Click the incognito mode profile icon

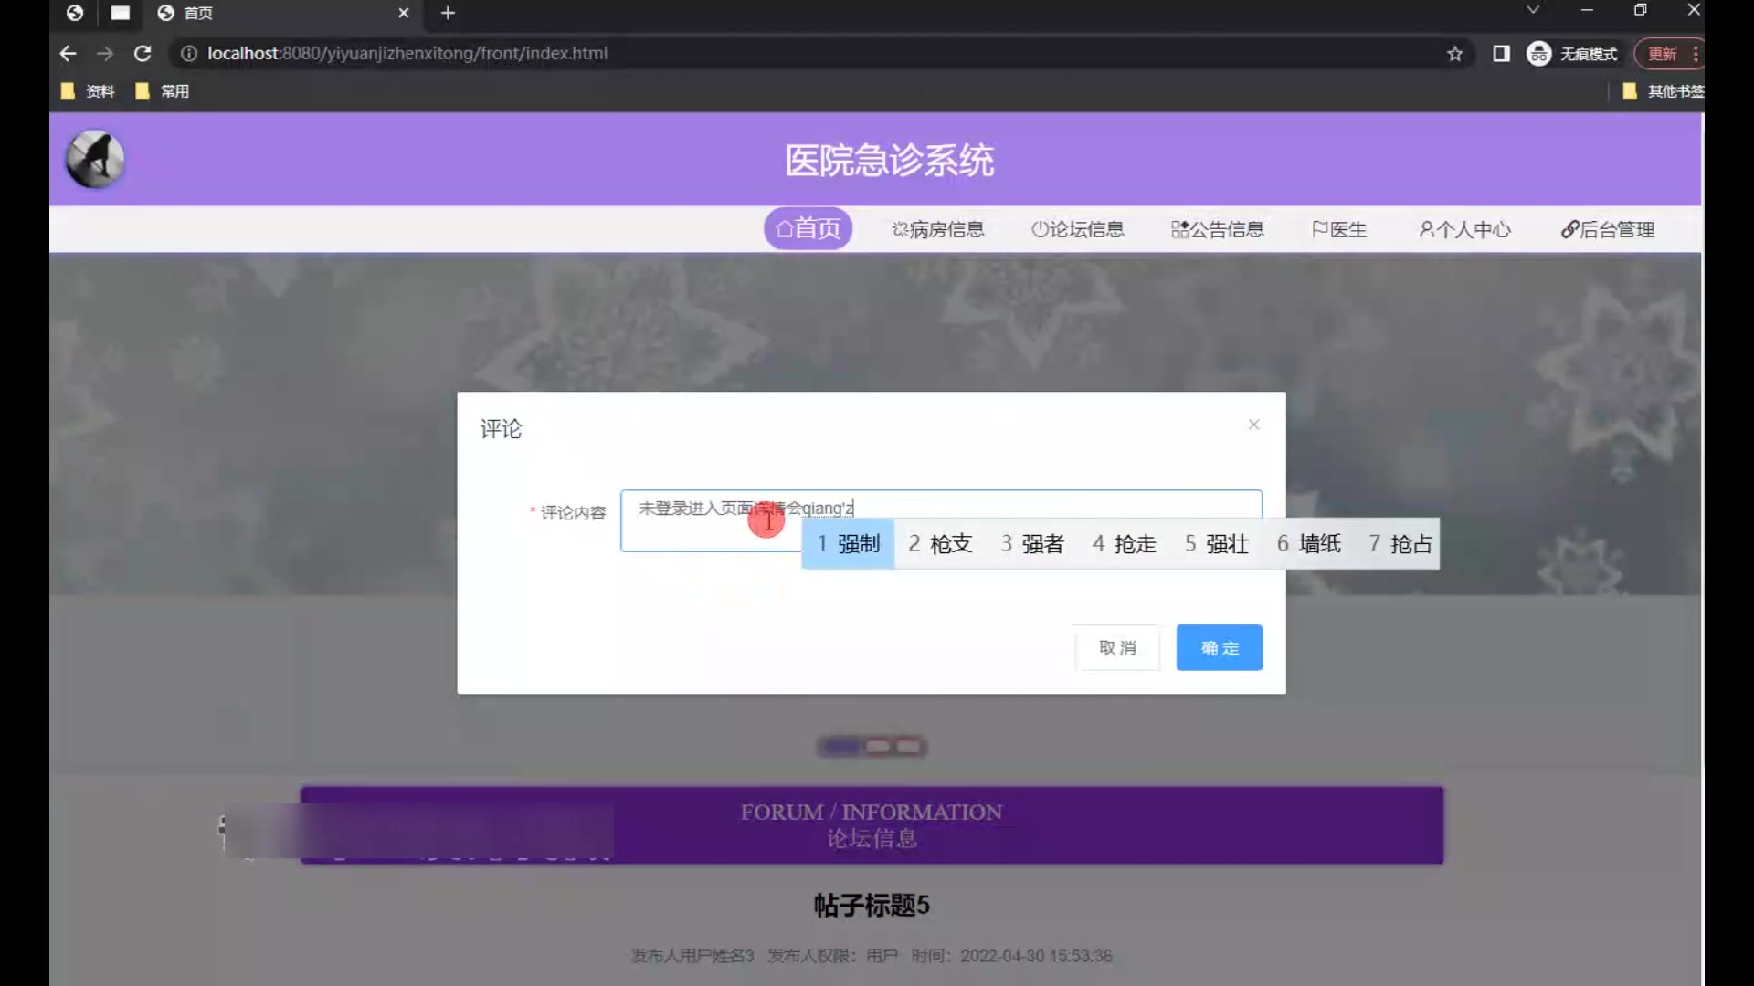coord(1538,54)
